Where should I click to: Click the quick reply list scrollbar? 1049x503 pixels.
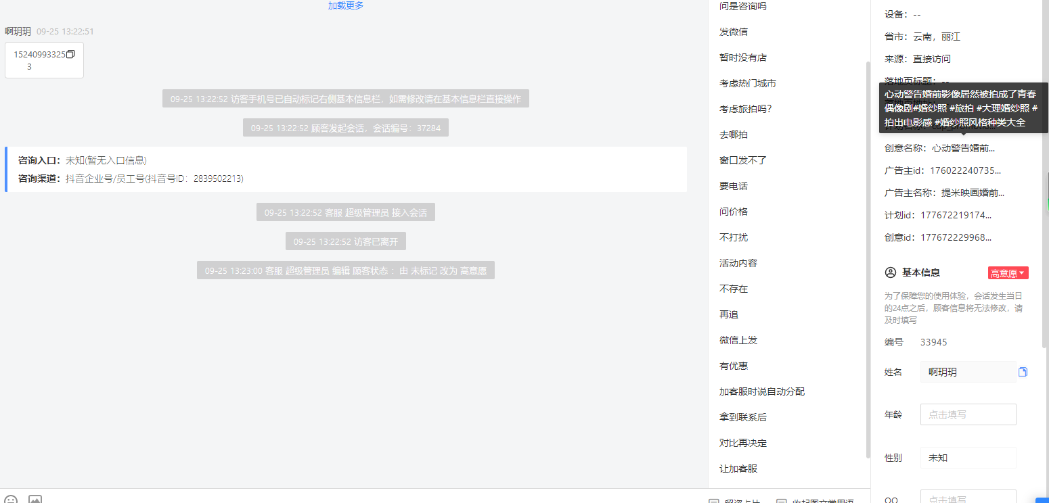pyautogui.click(x=868, y=260)
